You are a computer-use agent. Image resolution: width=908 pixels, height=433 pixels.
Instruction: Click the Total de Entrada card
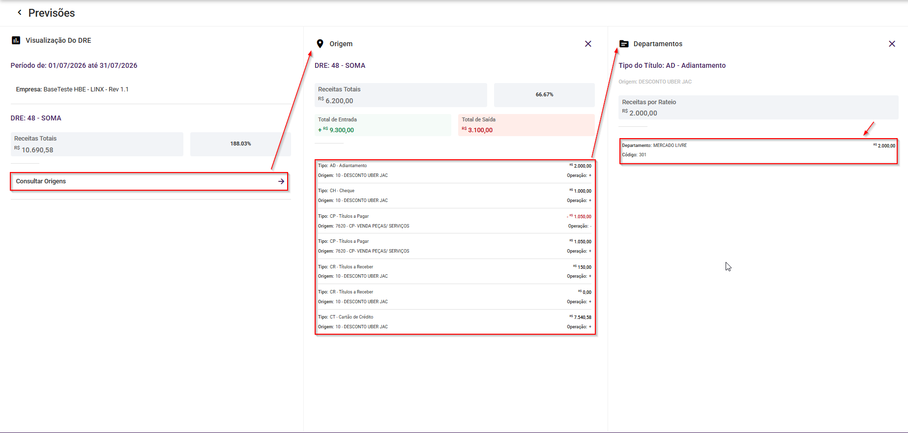382,125
